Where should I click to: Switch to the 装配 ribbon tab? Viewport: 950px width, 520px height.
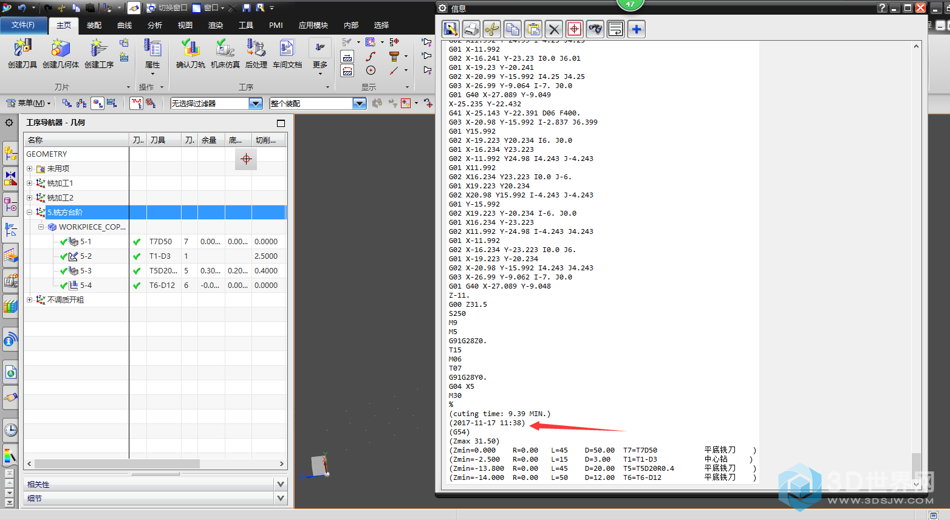(94, 25)
